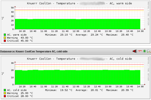Click the warm side 'Average: 23.24 °C' value
The width and height of the screenshot is (151, 100).
[89, 35]
